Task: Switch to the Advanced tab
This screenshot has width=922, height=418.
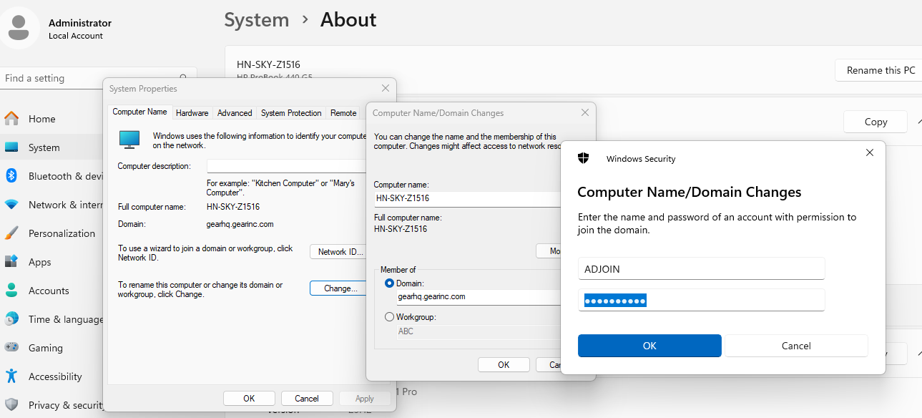Action: pyautogui.click(x=235, y=113)
